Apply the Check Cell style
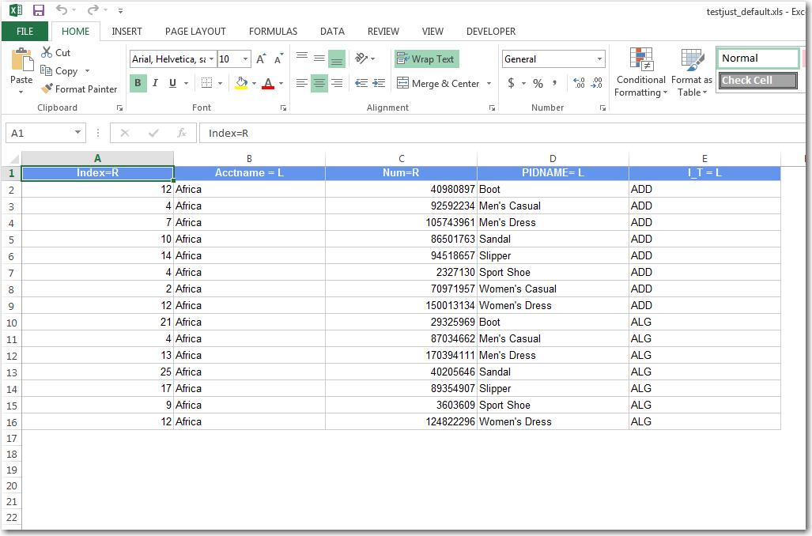The width and height of the screenshot is (812, 536). 757,81
